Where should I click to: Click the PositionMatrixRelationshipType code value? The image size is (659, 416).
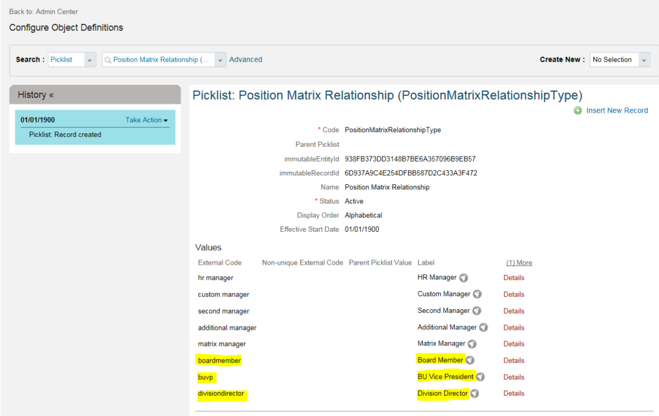pos(393,130)
